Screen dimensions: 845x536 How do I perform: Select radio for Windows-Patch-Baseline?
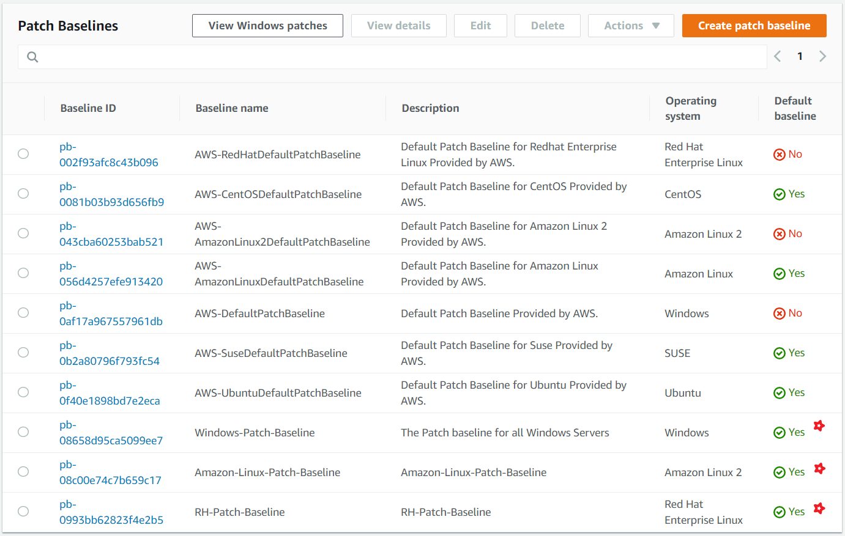pos(23,432)
